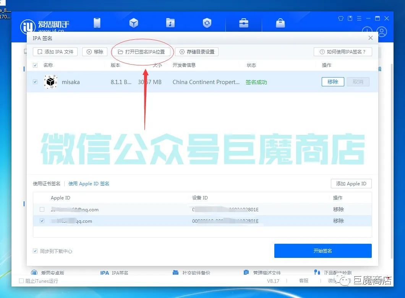
Task: Open the toolbox briefcase icon
Action: 243,23
